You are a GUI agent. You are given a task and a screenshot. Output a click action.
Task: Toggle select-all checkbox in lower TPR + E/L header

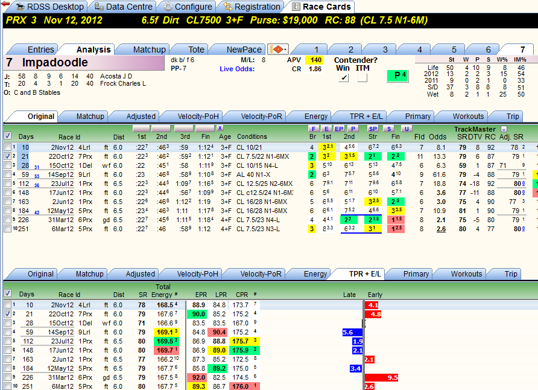(8, 293)
